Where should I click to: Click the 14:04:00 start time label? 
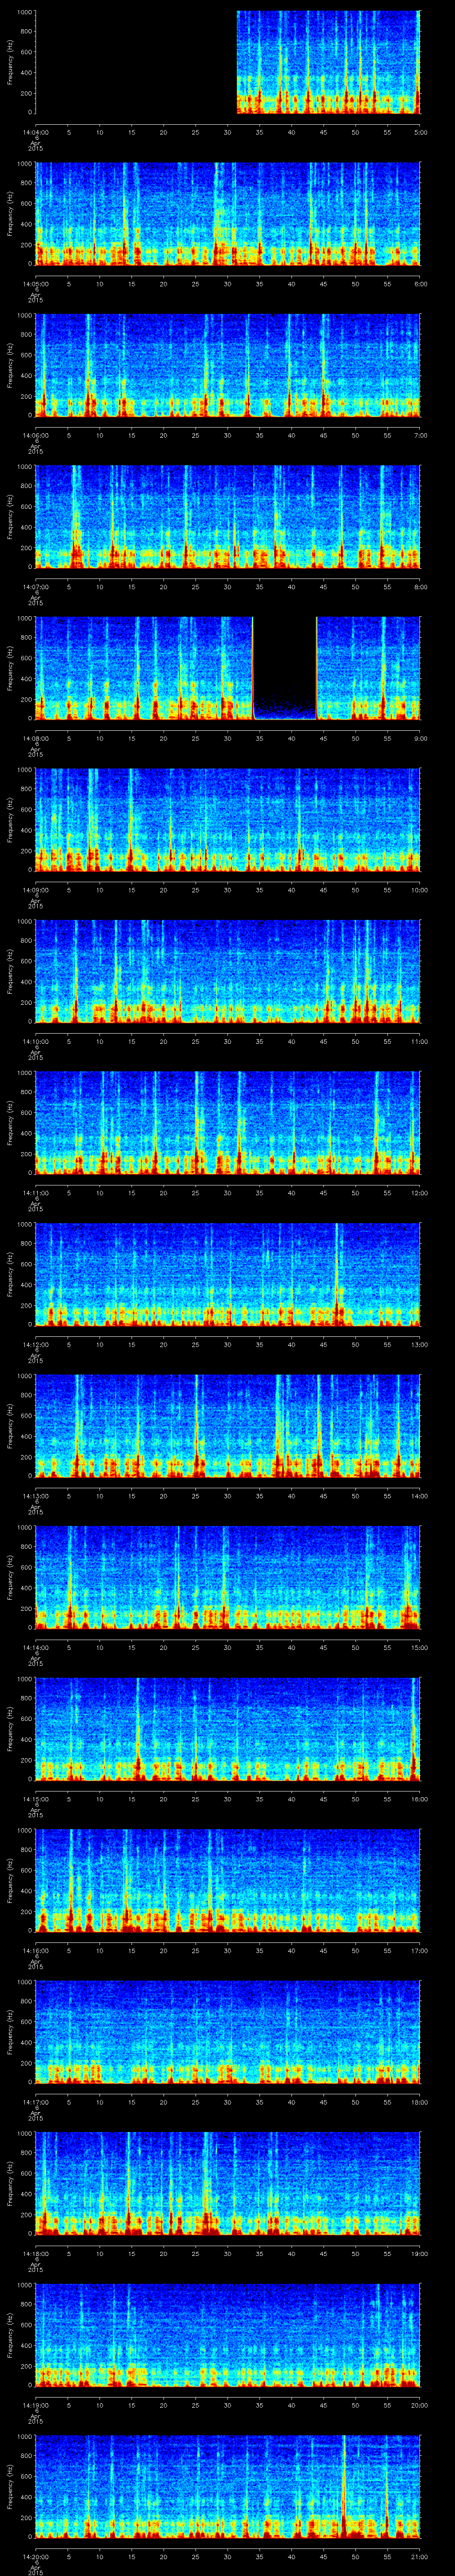pyautogui.click(x=35, y=132)
